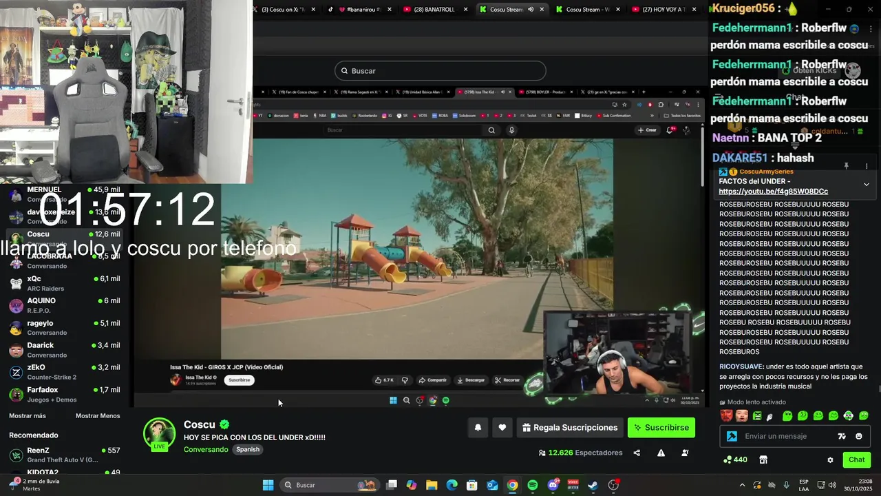This screenshot has height=496, width=881.
Task: Show hidden system tray icons
Action: click(742, 485)
